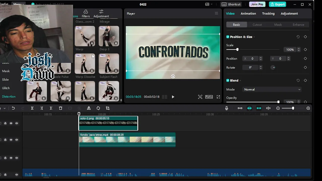The height and width of the screenshot is (181, 322).
Task: Rotate the selected clip from the timeline toolbar
Action: point(98,108)
